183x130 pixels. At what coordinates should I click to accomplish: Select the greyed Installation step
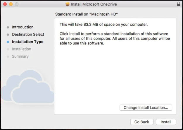(x=22, y=49)
